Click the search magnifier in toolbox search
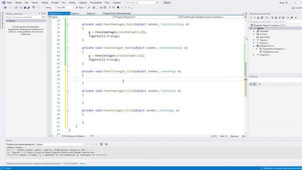The height and width of the screenshot is (170, 302). pos(43,17)
